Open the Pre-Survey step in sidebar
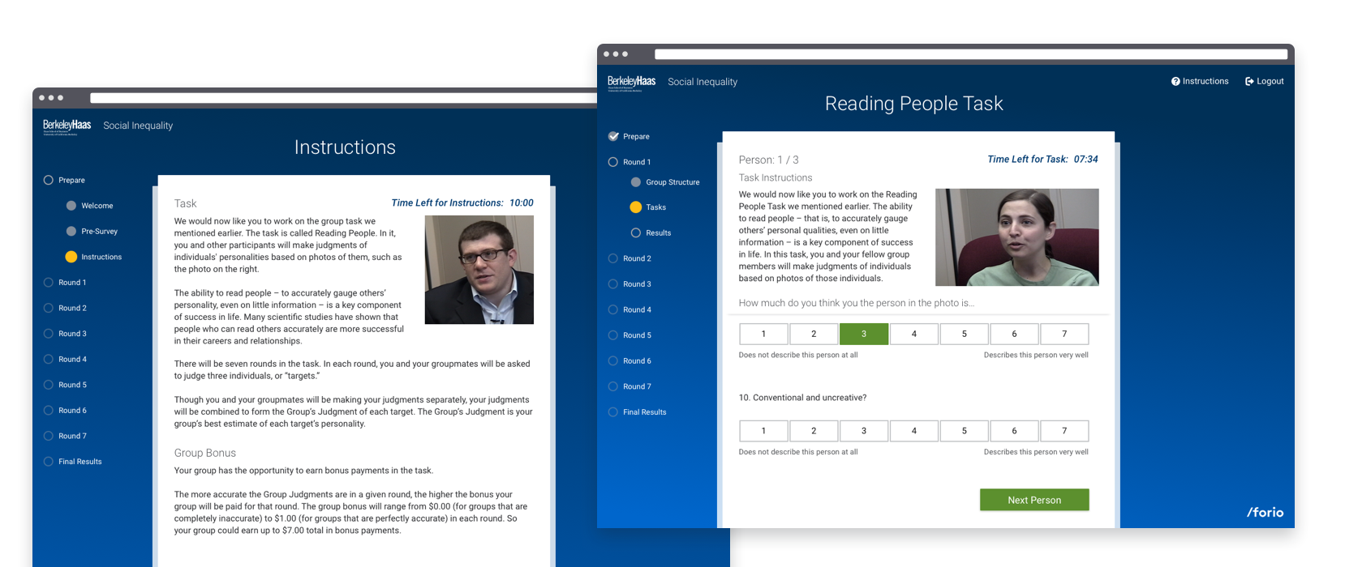 (99, 232)
